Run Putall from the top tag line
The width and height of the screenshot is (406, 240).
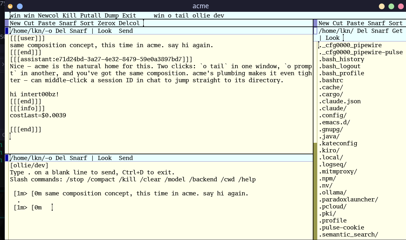(91, 16)
